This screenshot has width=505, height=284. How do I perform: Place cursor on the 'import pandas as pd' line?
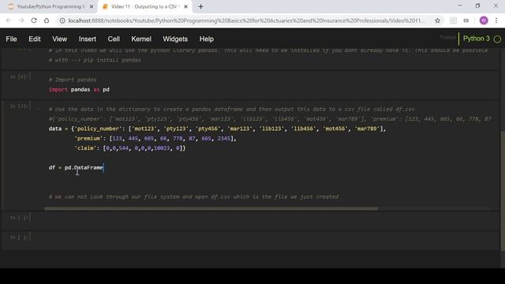[79, 89]
